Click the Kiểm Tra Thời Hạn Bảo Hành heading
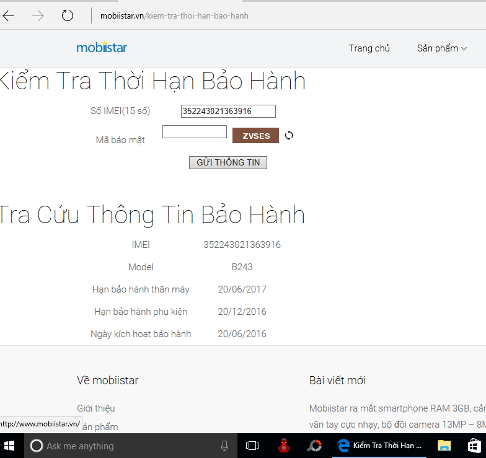 (x=152, y=81)
